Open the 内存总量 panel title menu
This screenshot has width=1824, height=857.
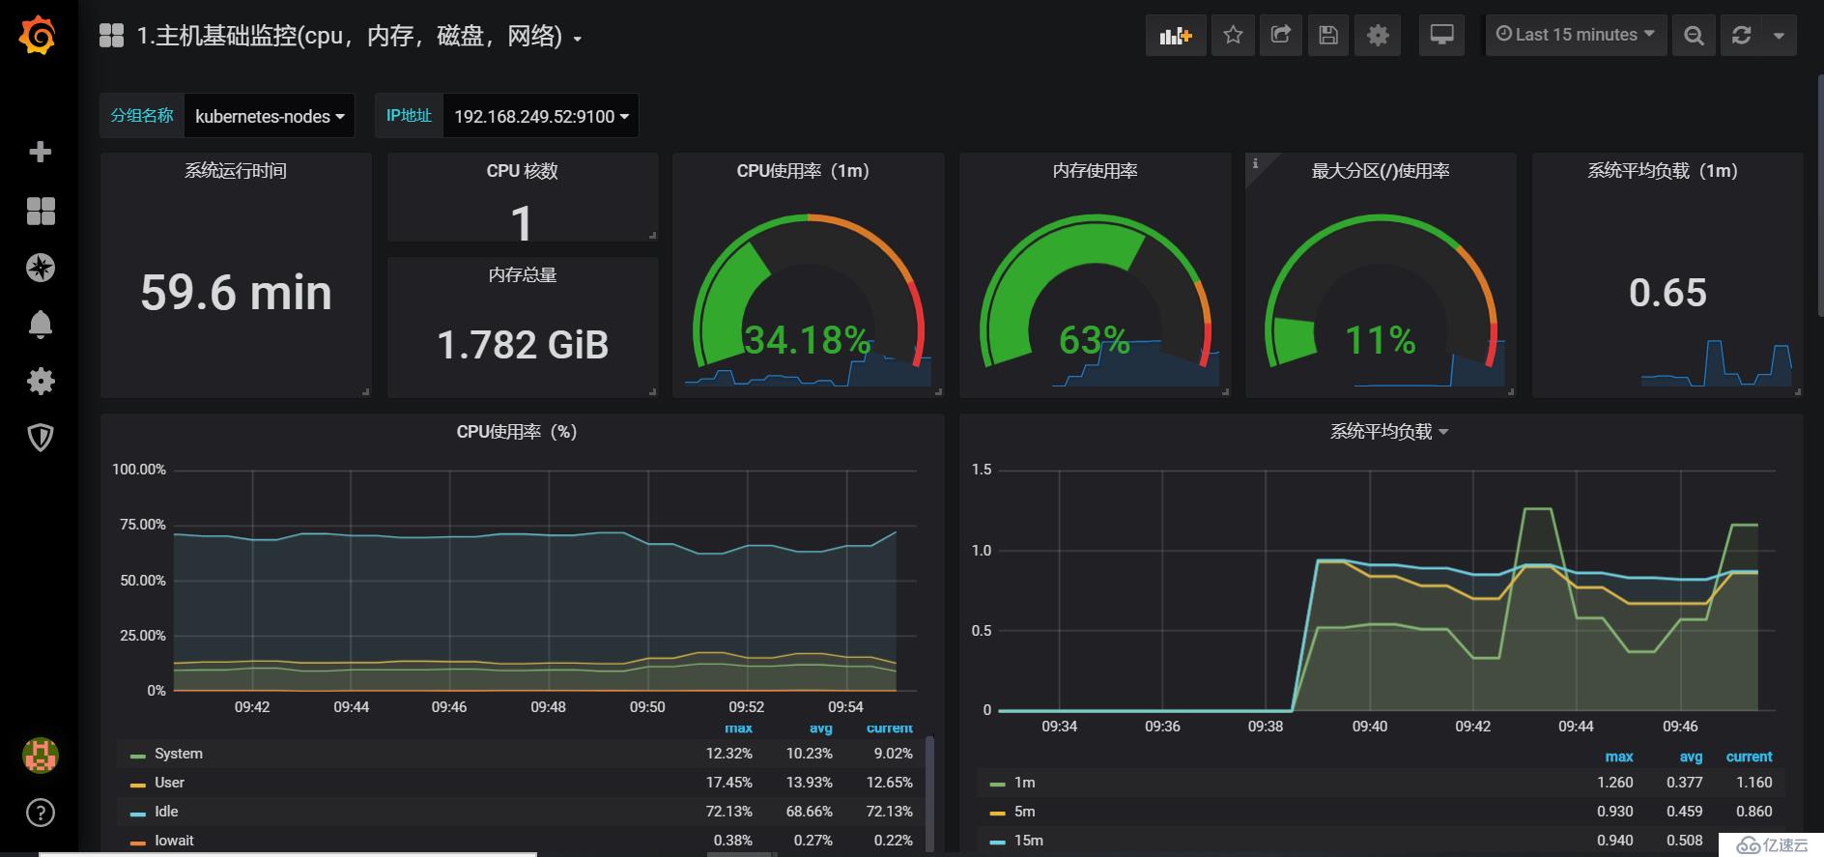tap(522, 275)
